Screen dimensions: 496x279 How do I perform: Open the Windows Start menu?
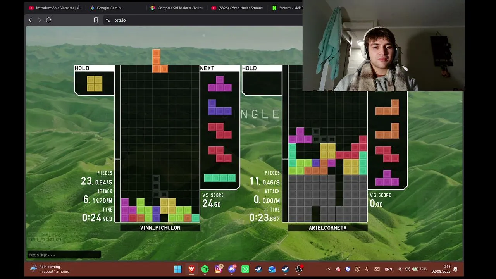[178, 269]
